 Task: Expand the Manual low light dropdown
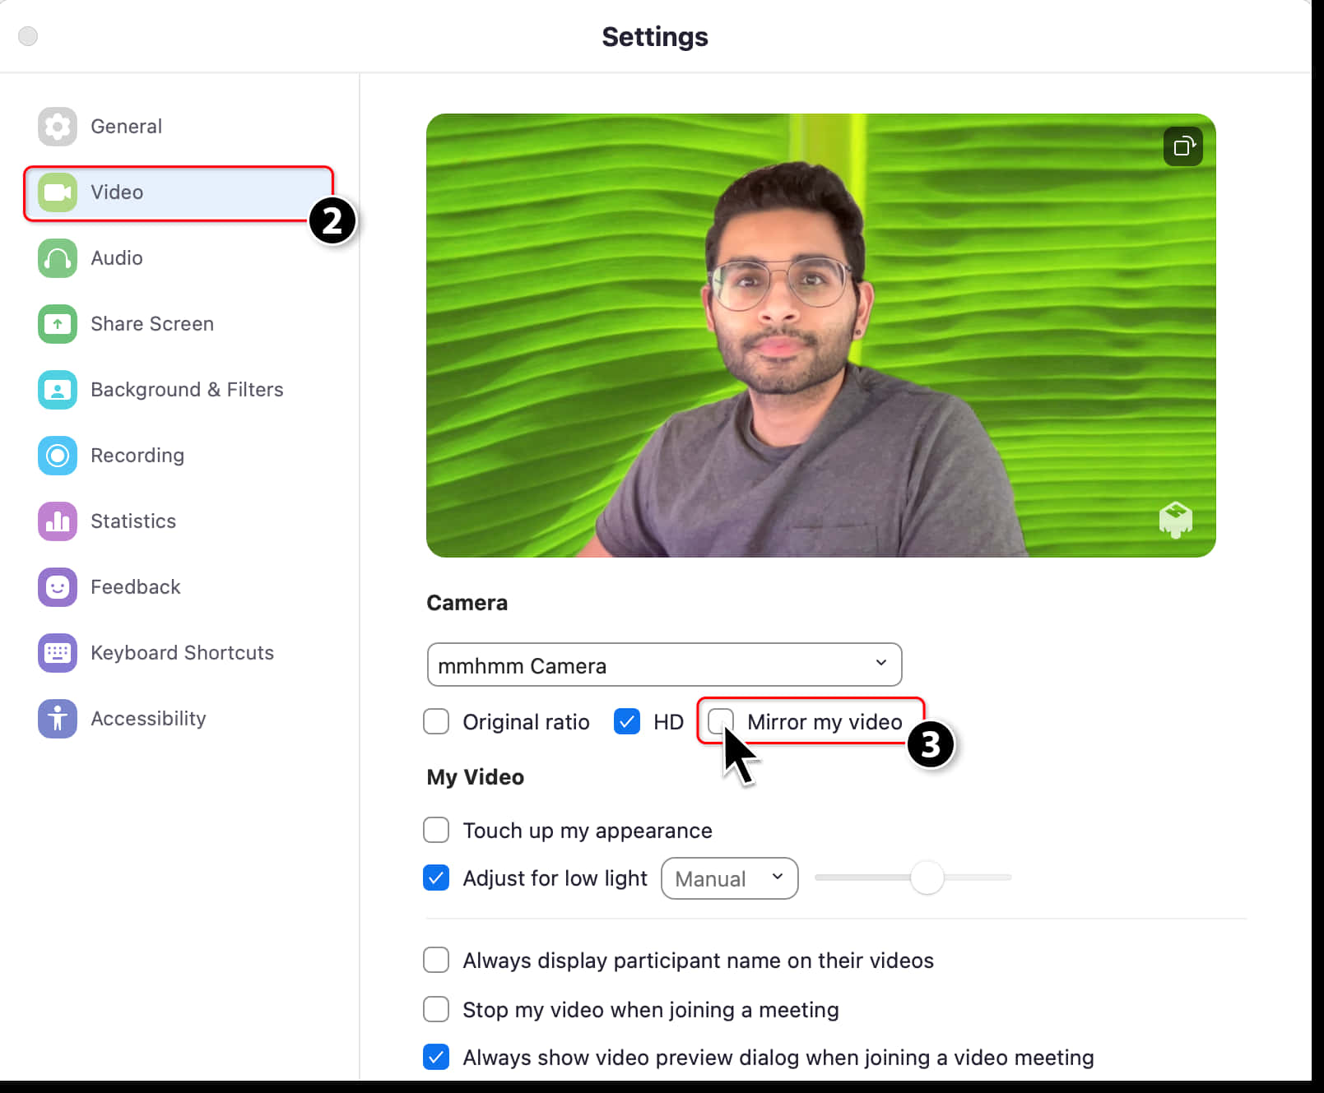730,878
